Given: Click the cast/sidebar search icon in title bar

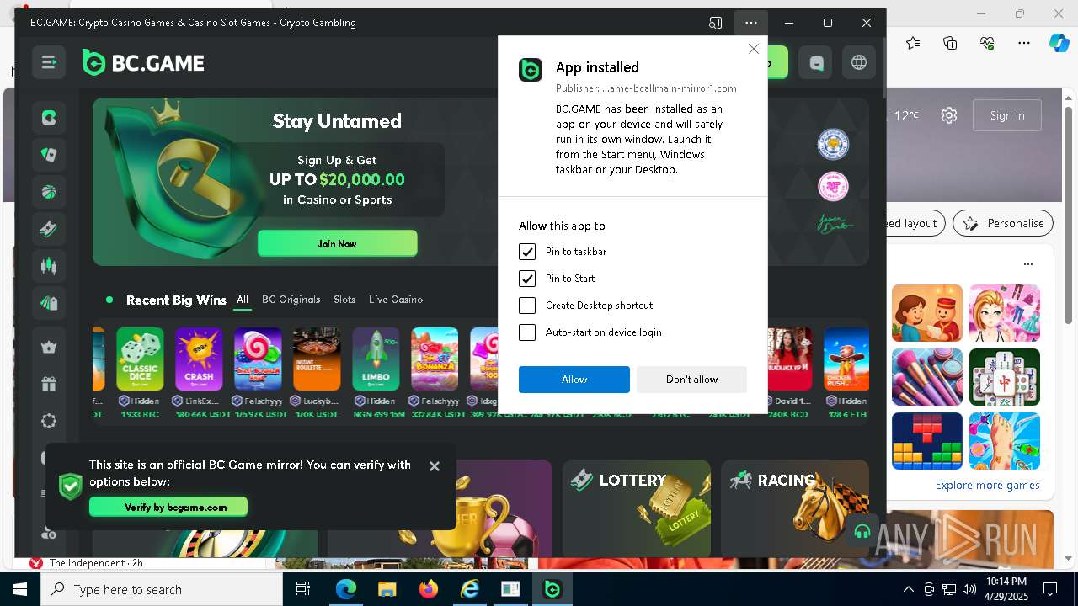Looking at the screenshot, I should click(716, 23).
